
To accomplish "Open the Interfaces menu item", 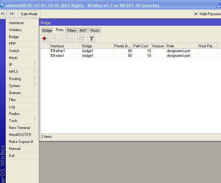I will 22,23.
